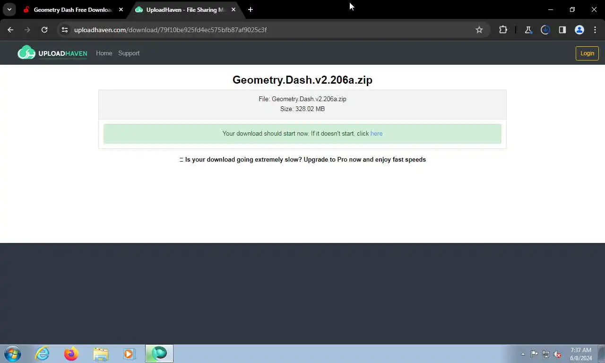This screenshot has height=363, width=605.
Task: Click the 'File: Geometry.Dash.v2.206a.zip' line
Action: 302,99
